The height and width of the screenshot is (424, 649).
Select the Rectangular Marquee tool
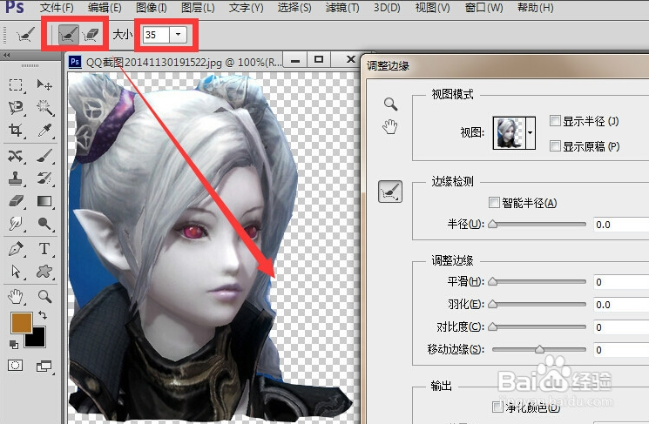[x=16, y=84]
